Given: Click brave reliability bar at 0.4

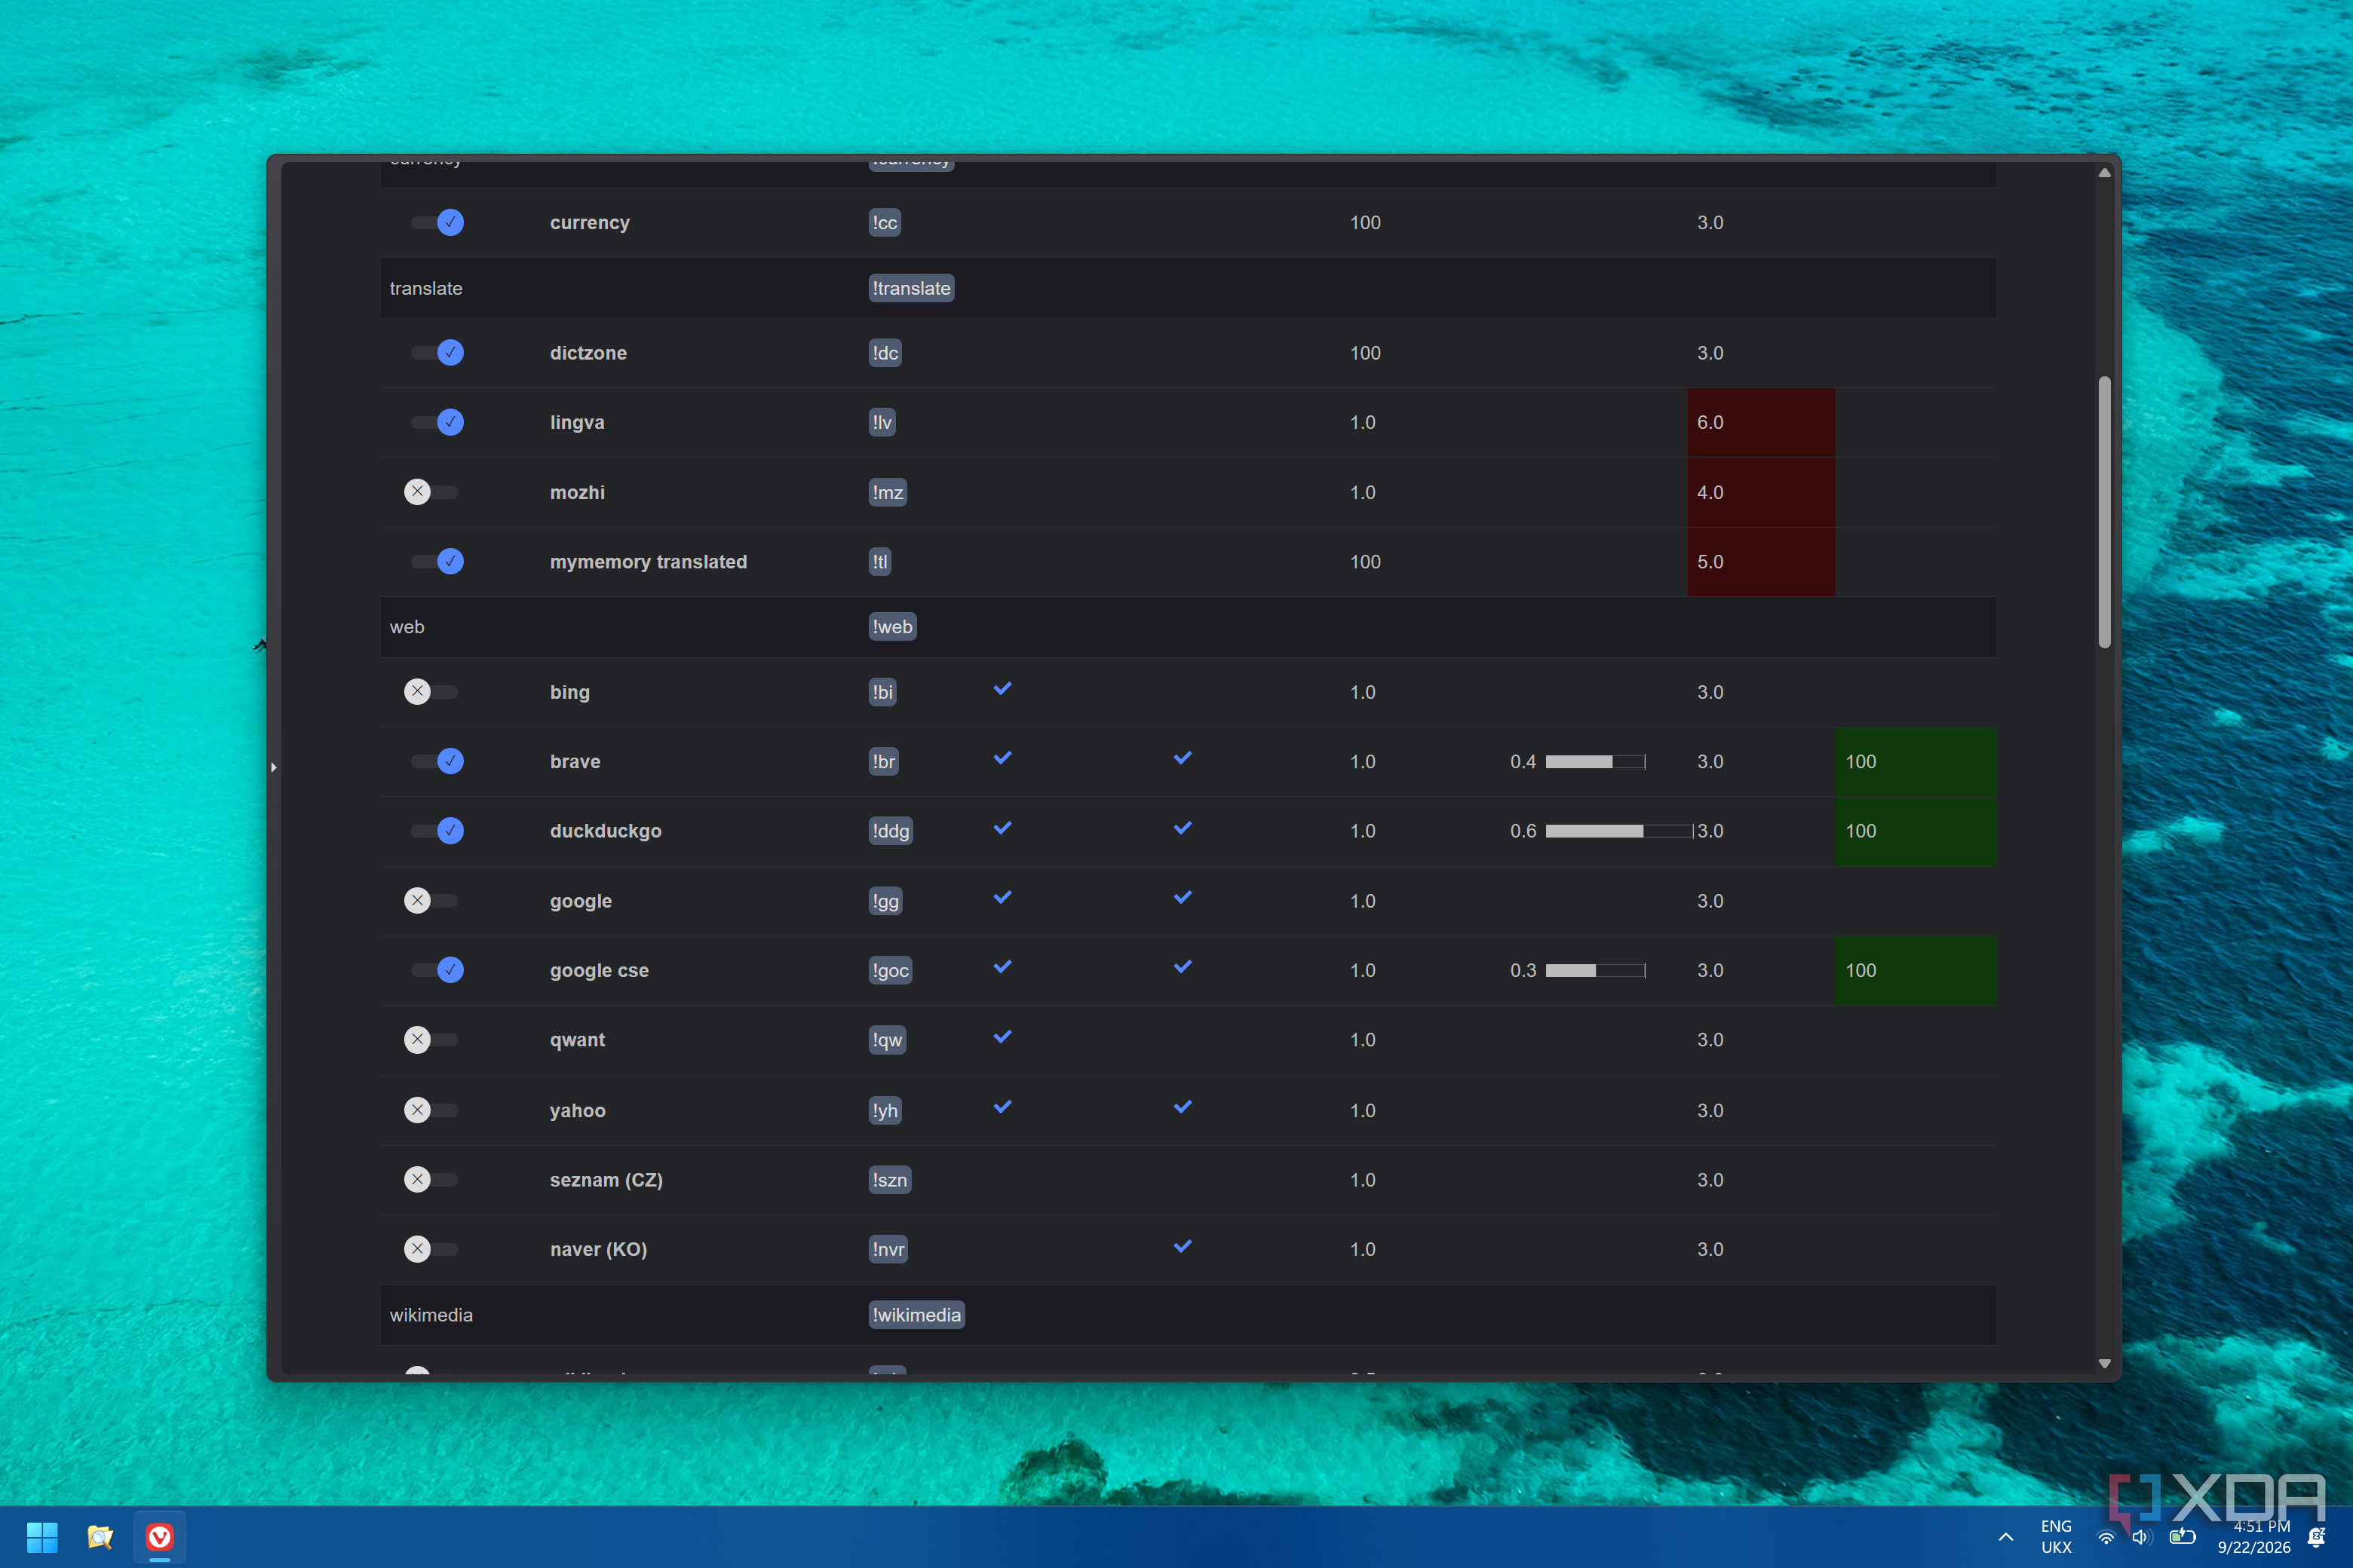Looking at the screenshot, I should click(x=1594, y=762).
